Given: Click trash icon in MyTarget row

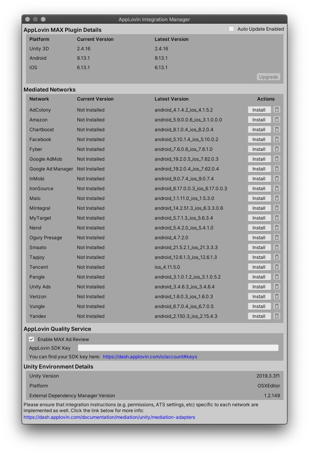Looking at the screenshot, I should click(277, 218).
